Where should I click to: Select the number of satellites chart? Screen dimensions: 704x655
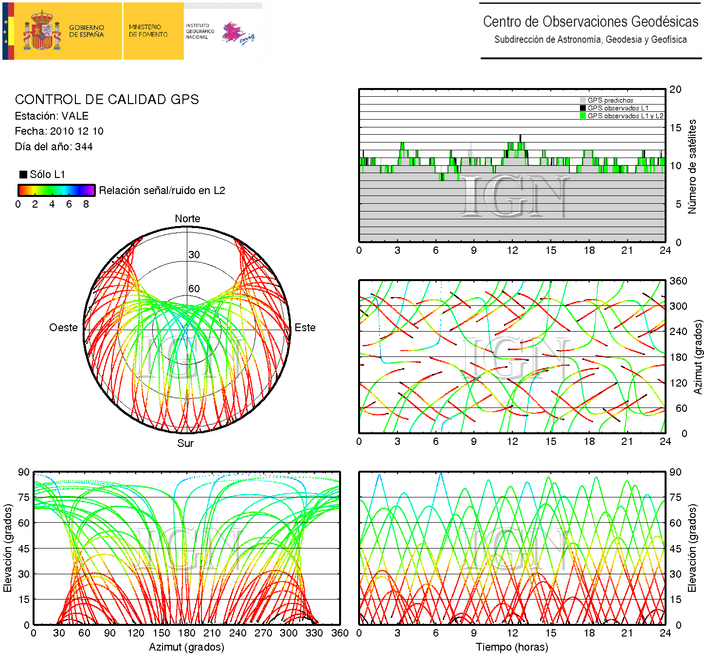coord(512,165)
